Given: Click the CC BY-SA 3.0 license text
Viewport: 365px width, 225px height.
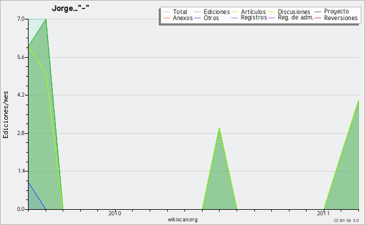Looking at the screenshot, I should tap(346, 220).
